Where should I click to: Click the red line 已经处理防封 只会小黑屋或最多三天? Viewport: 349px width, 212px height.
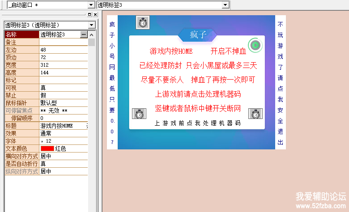(198, 66)
